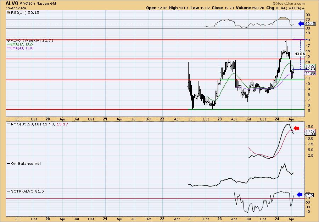Click the SCTR-ALVO 81.5 indicator label
This screenshot has height=222, width=319.
27,191
